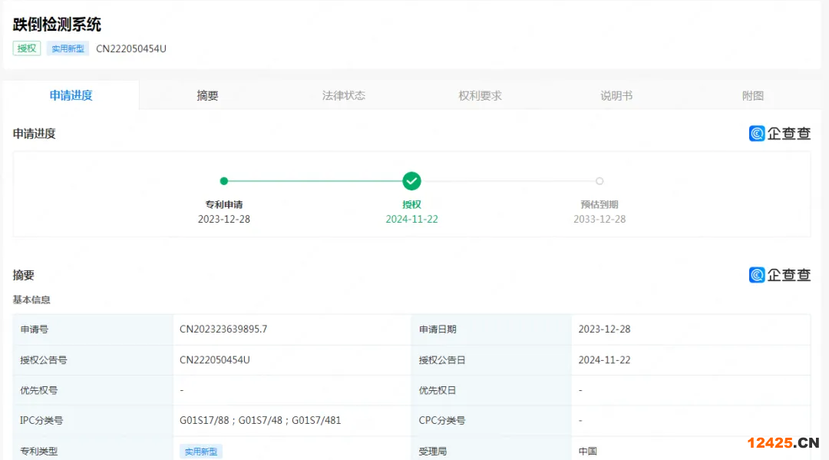Click the green dot above 专利申请
The width and height of the screenshot is (829, 460).
coord(224,181)
